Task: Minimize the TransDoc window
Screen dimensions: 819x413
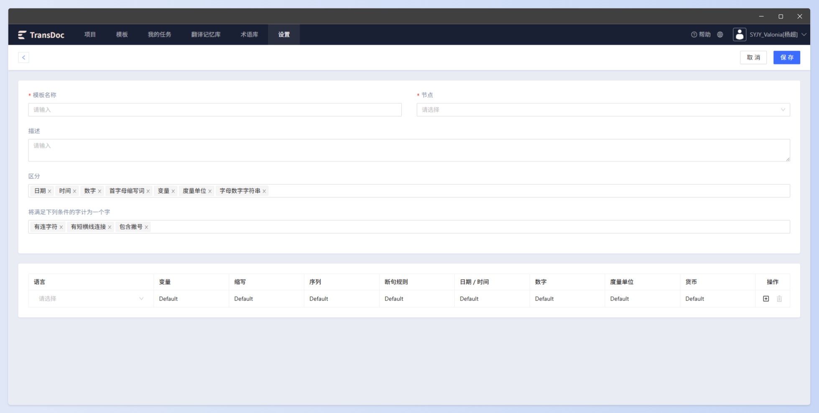Action: 761,16
